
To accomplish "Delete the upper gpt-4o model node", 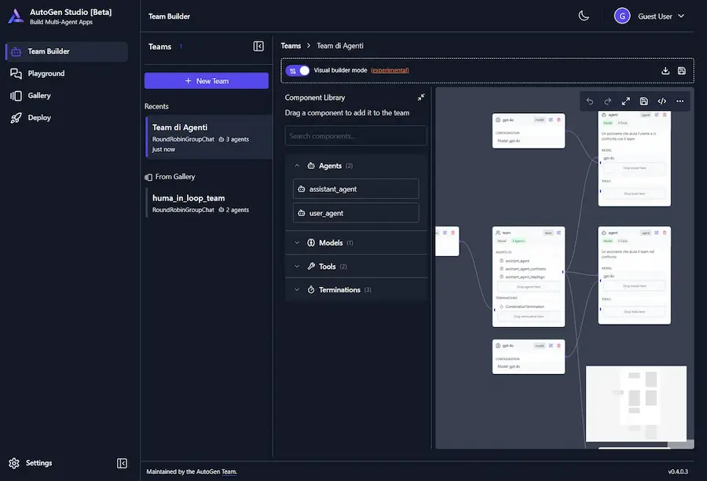I will [x=559, y=119].
